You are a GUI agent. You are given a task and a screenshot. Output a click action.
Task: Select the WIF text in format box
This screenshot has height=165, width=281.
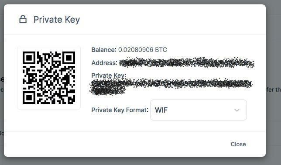tap(161, 110)
